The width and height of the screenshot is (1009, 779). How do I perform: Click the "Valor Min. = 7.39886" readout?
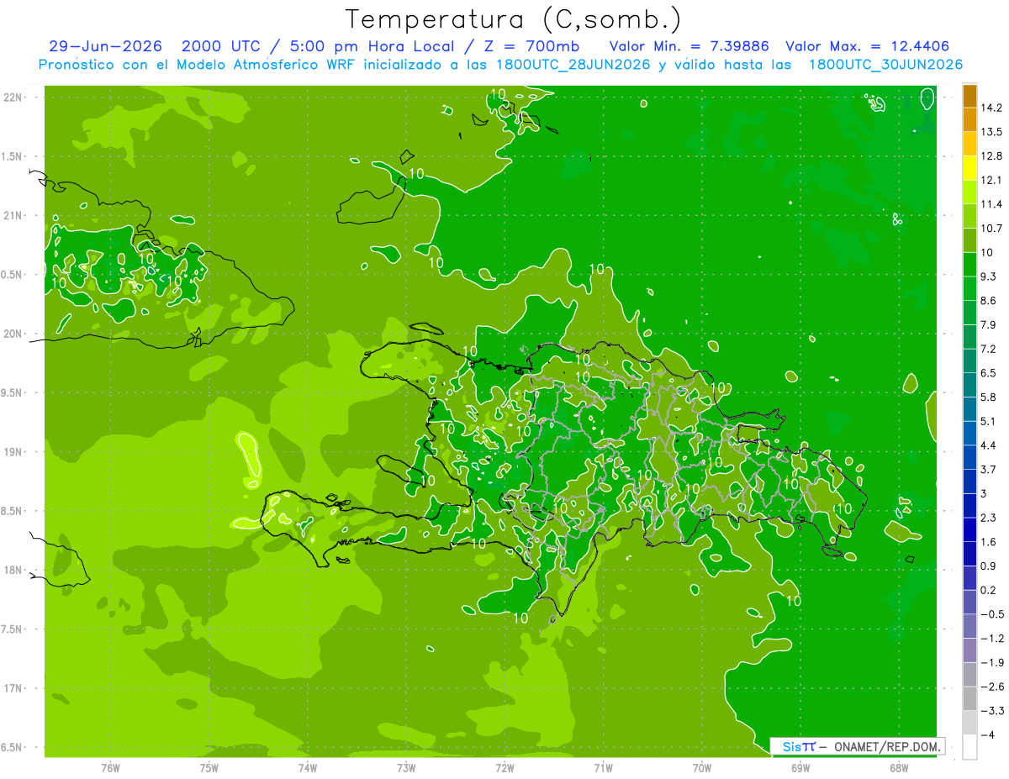[689, 46]
